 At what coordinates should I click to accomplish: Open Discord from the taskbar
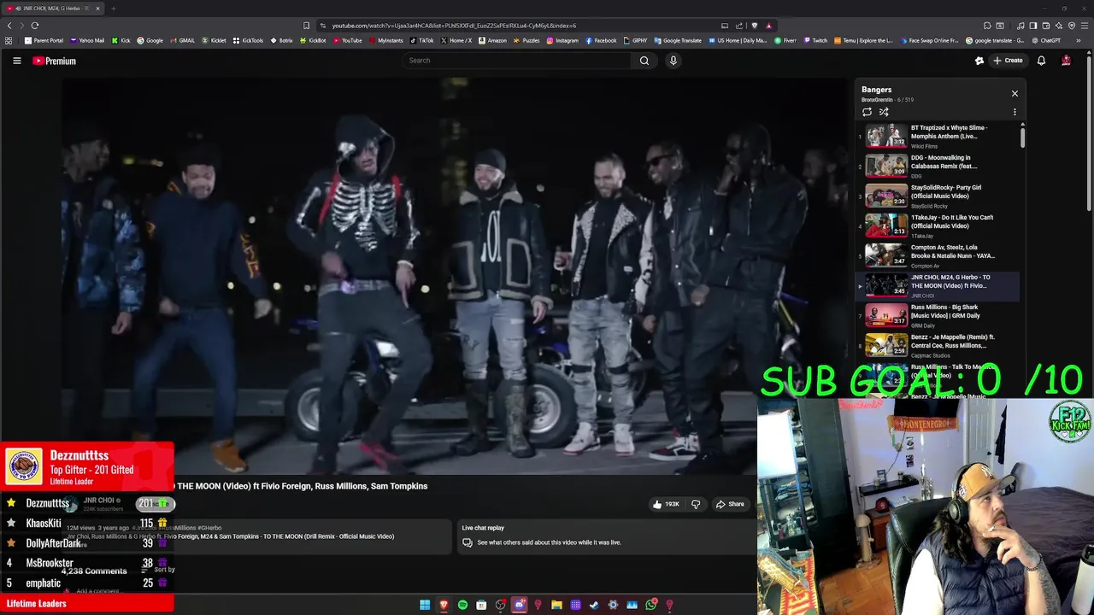click(519, 605)
